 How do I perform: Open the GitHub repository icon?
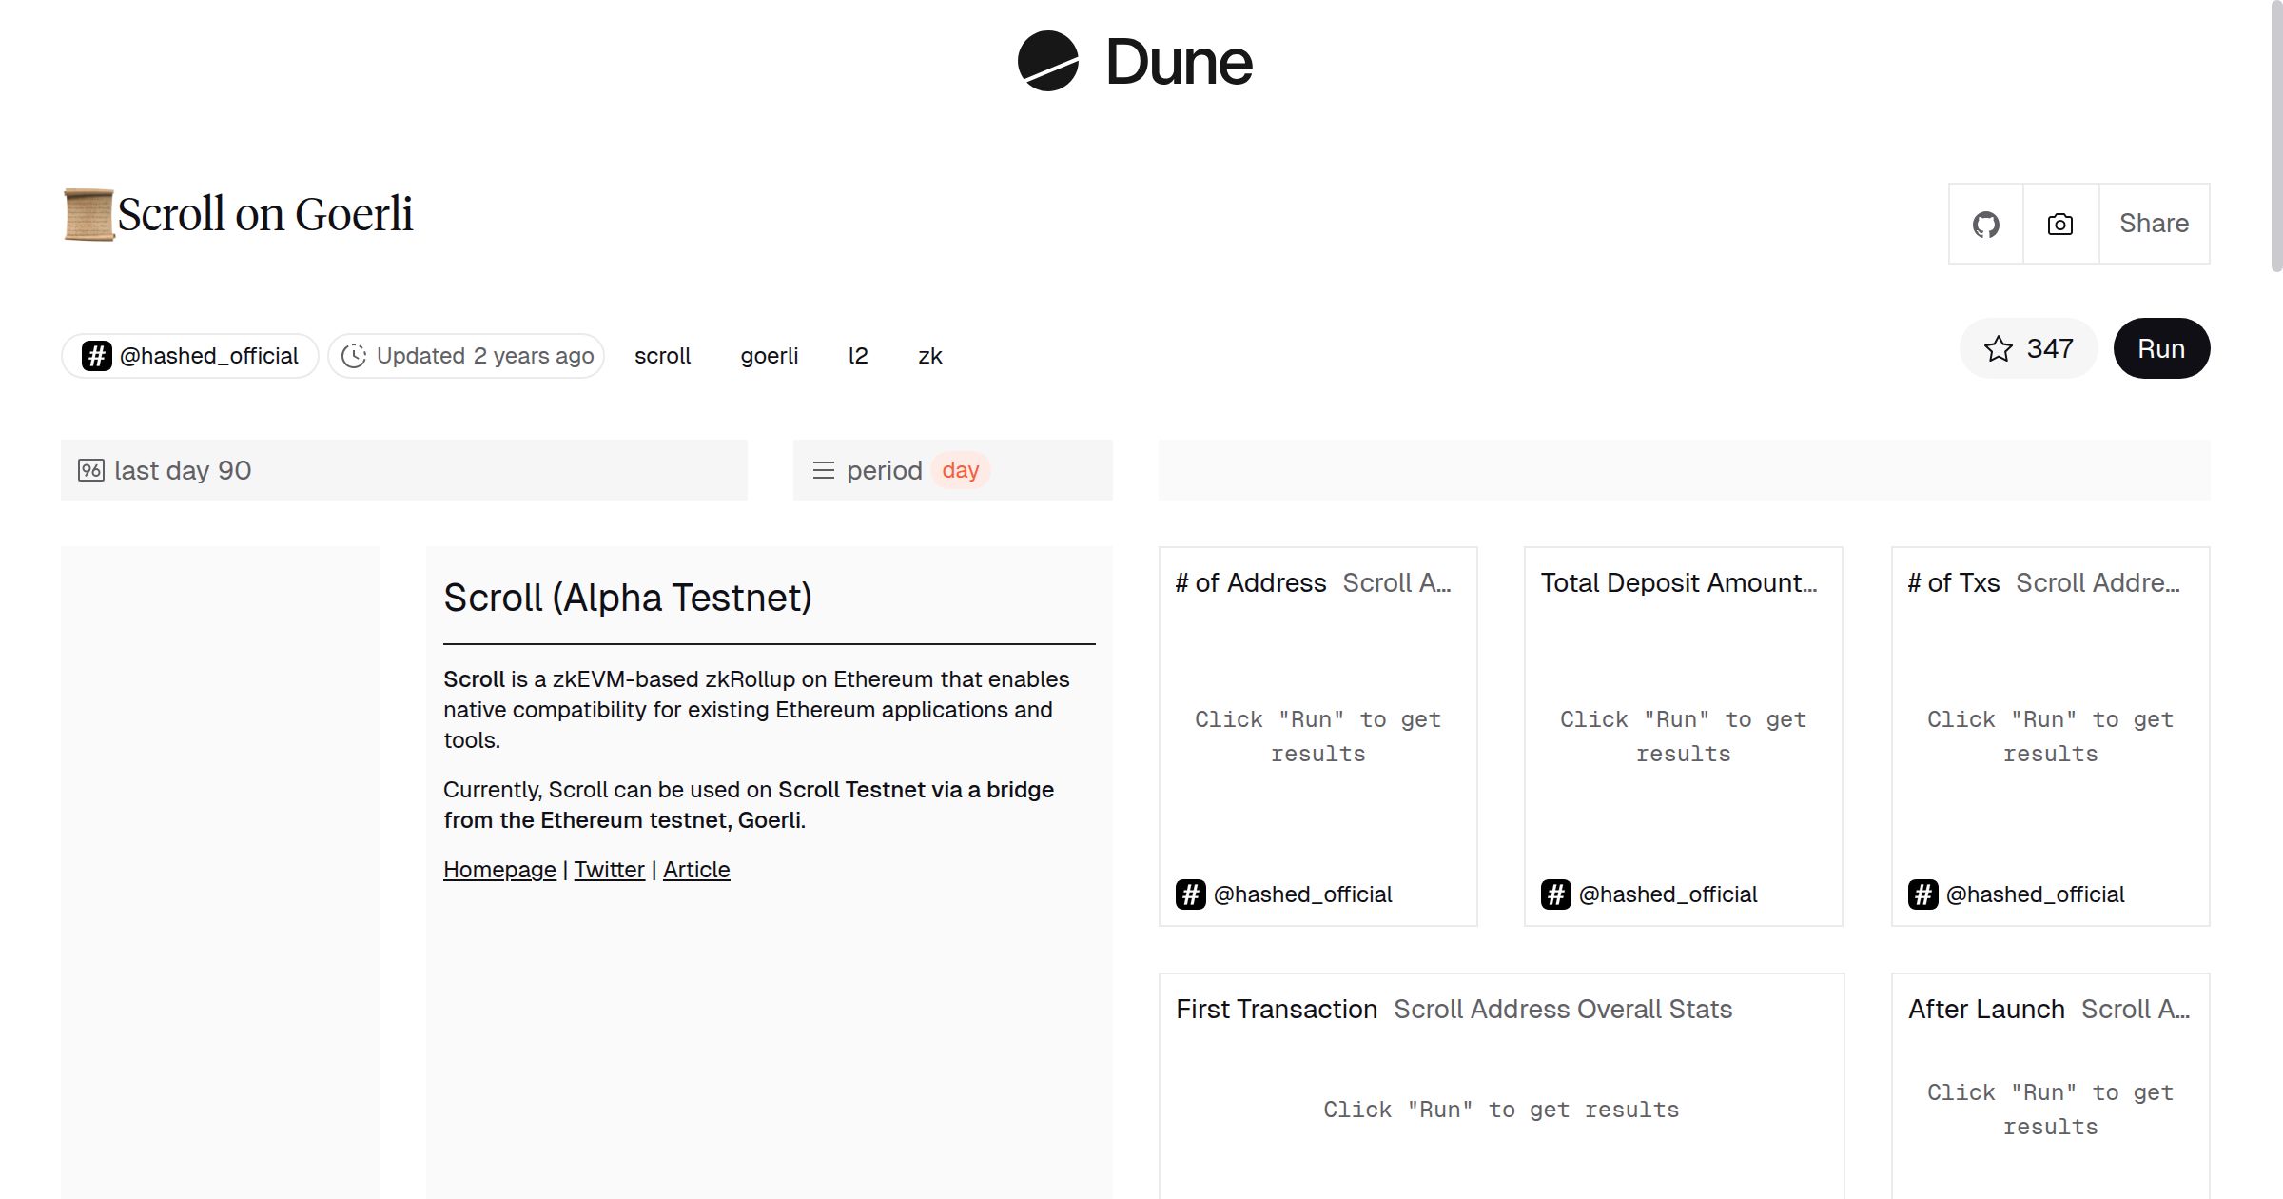tap(1985, 225)
